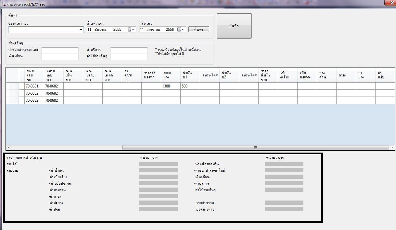Focus the เงินเดือน input box
This screenshot has height=230, width=396.
60,57
